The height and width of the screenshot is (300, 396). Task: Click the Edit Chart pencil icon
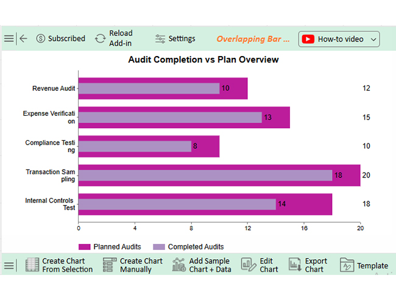coord(249,265)
